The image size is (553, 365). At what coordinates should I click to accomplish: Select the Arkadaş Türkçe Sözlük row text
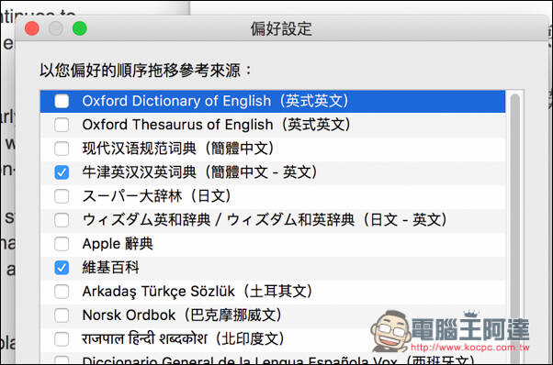click(197, 292)
